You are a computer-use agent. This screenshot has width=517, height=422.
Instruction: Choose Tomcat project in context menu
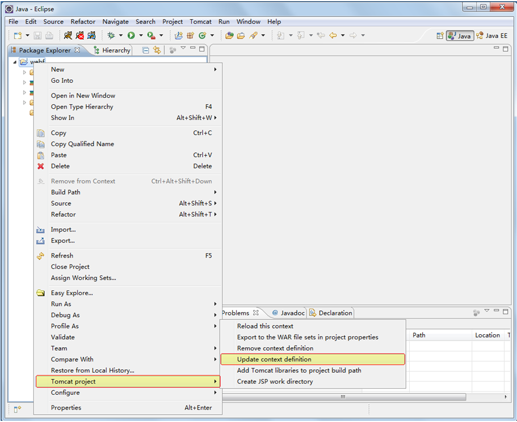pyautogui.click(x=128, y=382)
